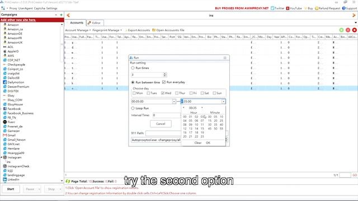The image size is (358, 201).
Task: Click the Autoproxytool.exe command field
Action: (x=156, y=140)
